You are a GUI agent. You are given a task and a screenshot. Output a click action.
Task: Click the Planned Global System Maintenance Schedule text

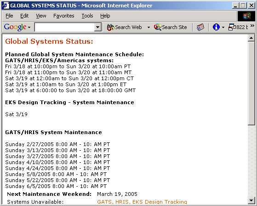(74, 54)
